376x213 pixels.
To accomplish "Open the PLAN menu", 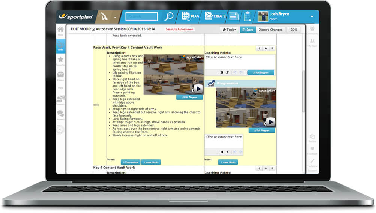I will [x=190, y=16].
